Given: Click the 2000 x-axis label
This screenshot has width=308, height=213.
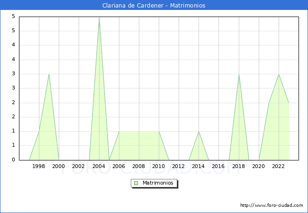Looking at the screenshot, I should tap(58, 166).
